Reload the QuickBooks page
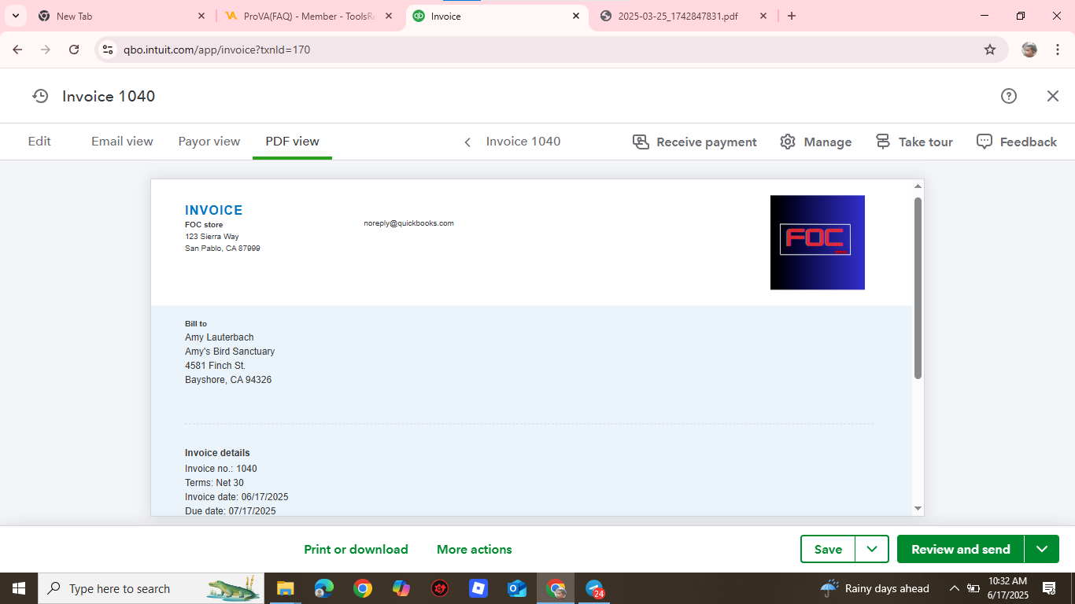 click(74, 50)
